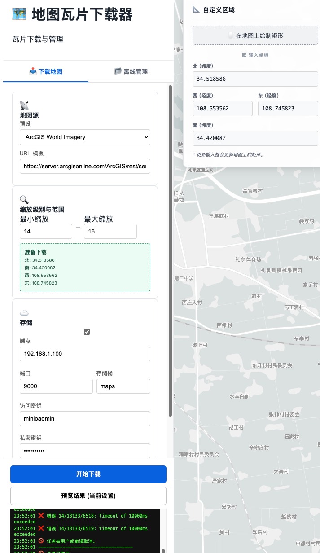Click the 端点 field with 192.168.1.100
320x553 pixels.
[x=85, y=354]
